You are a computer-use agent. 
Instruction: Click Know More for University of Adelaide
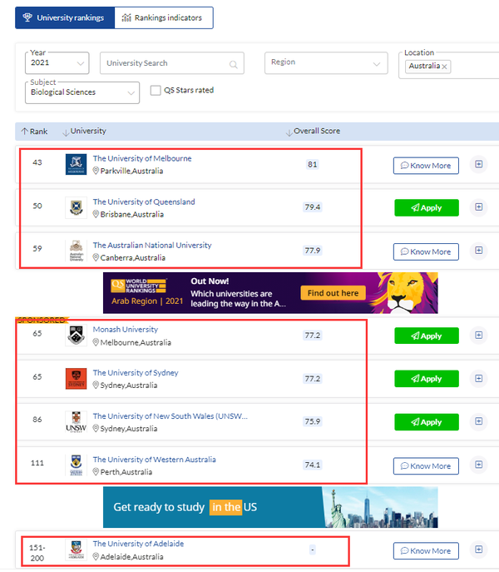[426, 551]
